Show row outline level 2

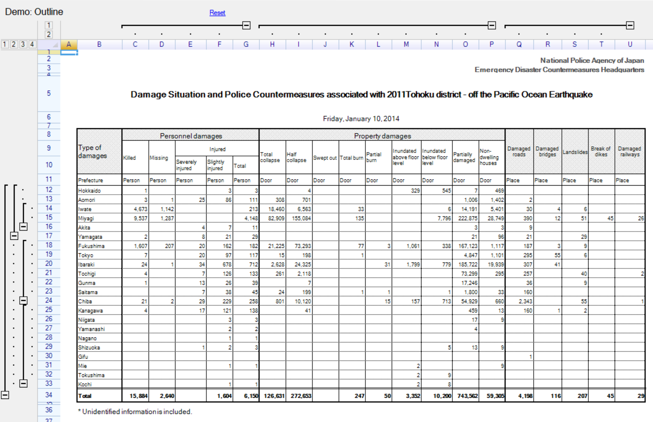(x=14, y=44)
